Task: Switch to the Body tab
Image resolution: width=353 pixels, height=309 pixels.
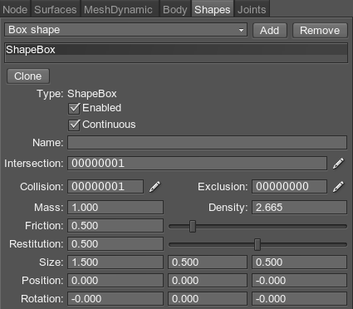Action: [x=175, y=9]
